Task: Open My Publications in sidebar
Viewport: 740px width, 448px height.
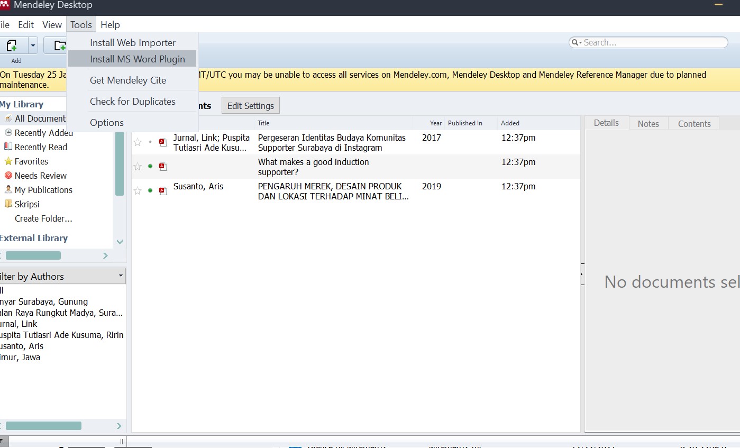Action: pyautogui.click(x=43, y=190)
